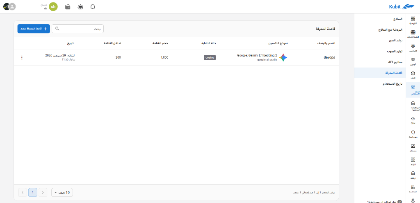
Task: Open the stacked-layers rail icon
Action: (x=413, y=61)
